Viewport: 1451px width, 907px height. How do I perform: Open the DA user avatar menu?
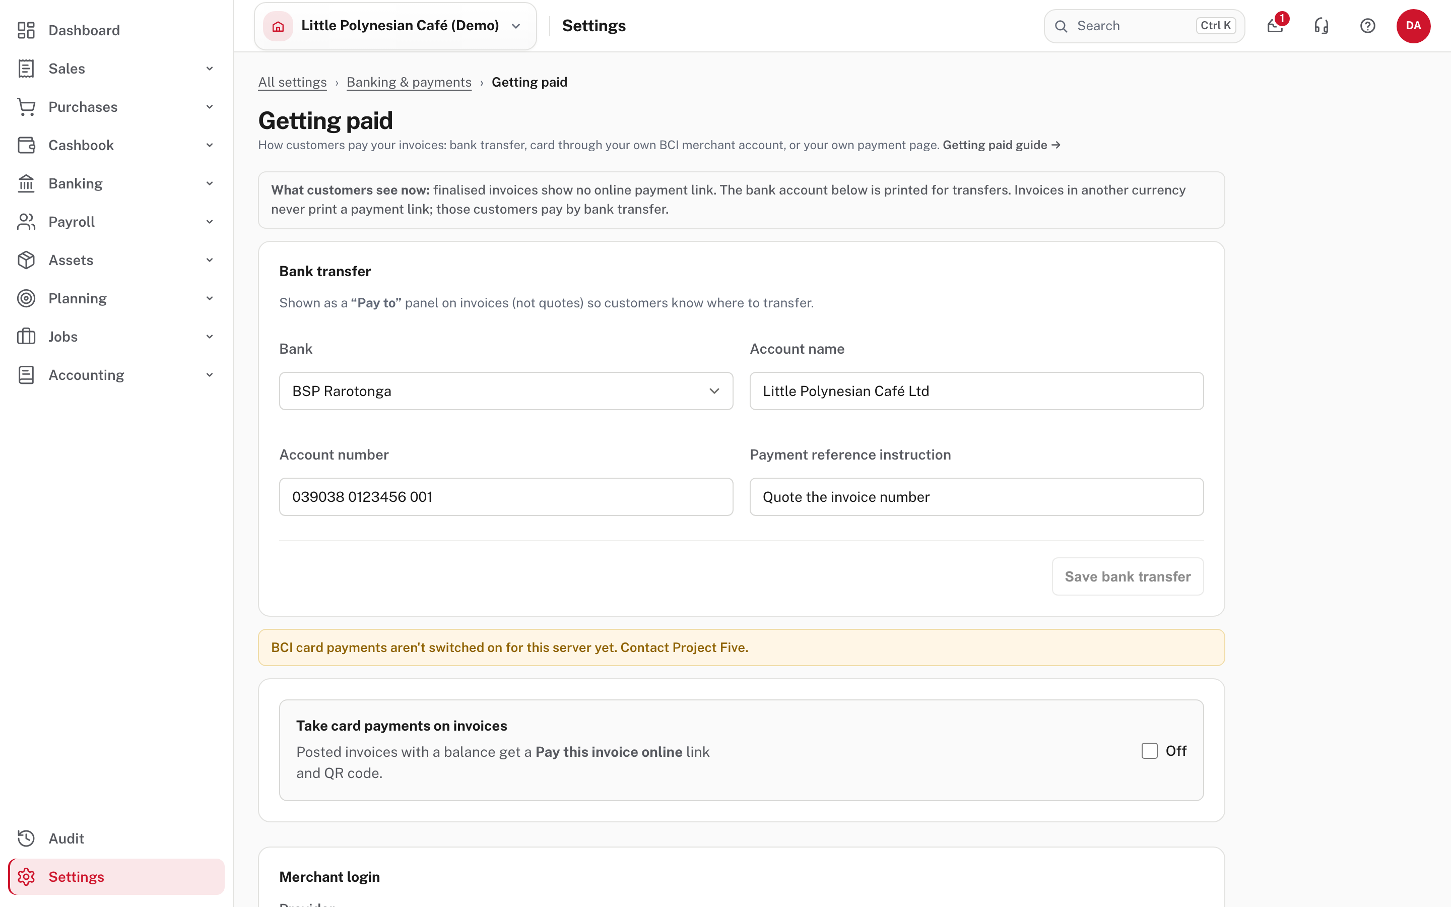1413,26
